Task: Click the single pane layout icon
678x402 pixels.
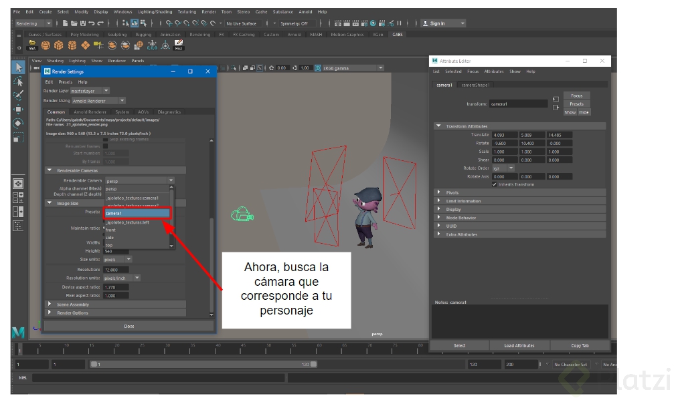Action: point(18,184)
